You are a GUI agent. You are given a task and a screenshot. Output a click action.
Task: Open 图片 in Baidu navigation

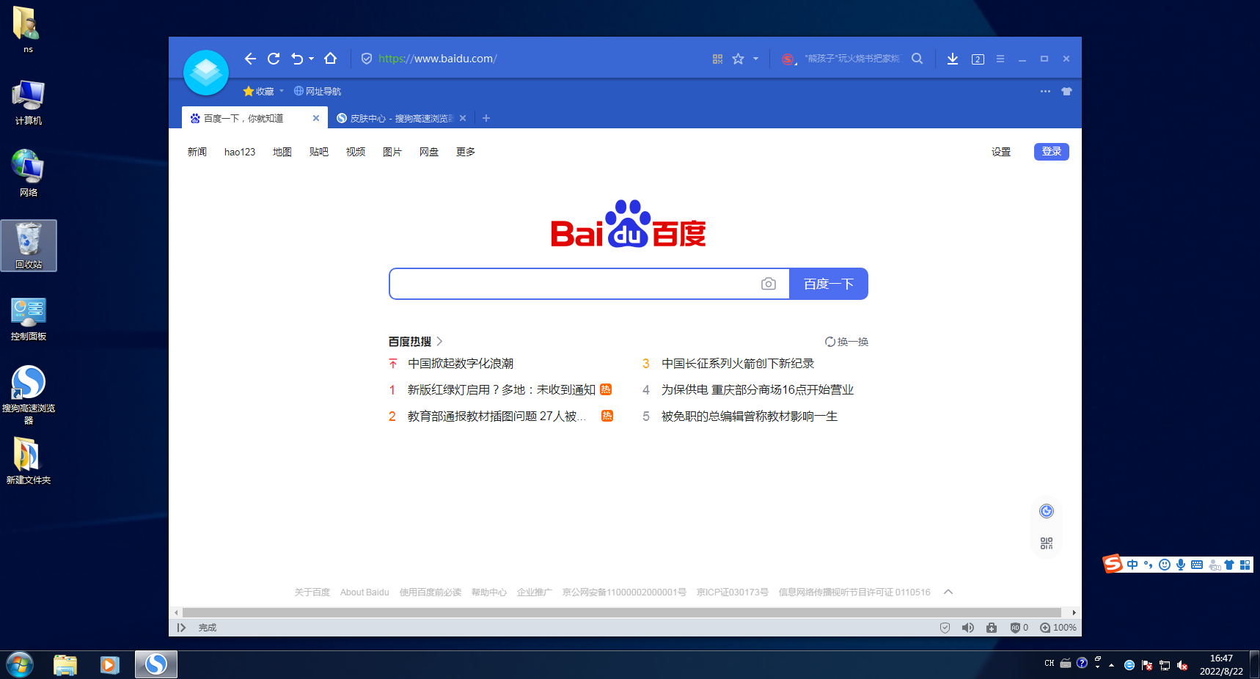pyautogui.click(x=392, y=152)
